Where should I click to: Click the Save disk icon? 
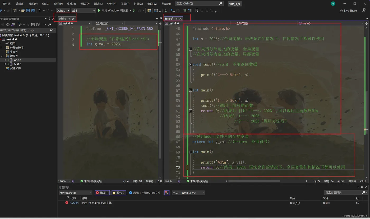point(28,11)
